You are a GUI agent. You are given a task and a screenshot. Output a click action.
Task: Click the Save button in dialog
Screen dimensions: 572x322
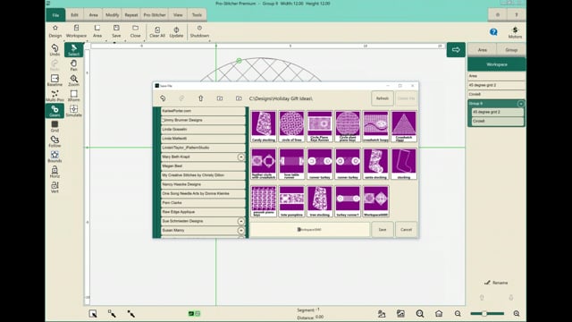383,230
